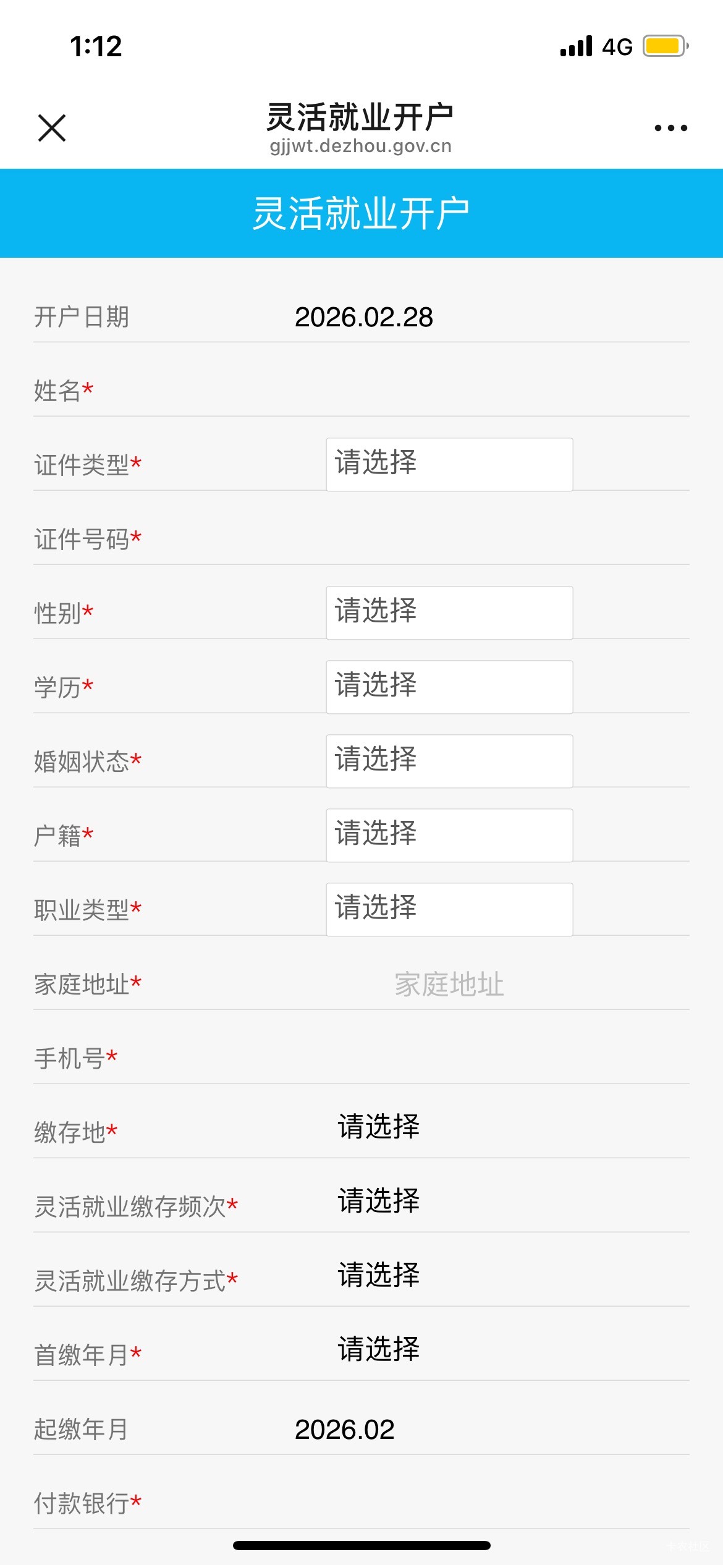Open the three-dot more options menu
723x1565 pixels.
click(x=670, y=128)
